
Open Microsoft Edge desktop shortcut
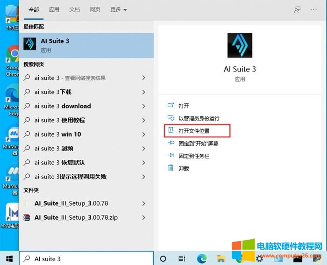(12, 100)
